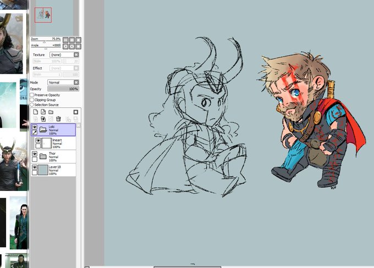374x268 pixels.
Task: Adjust the Zoom slider
Action: (x=45, y=42)
